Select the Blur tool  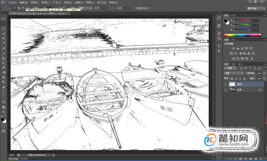tap(4, 77)
